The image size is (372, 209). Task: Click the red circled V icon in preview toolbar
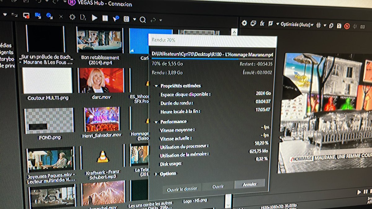[x=347, y=26]
